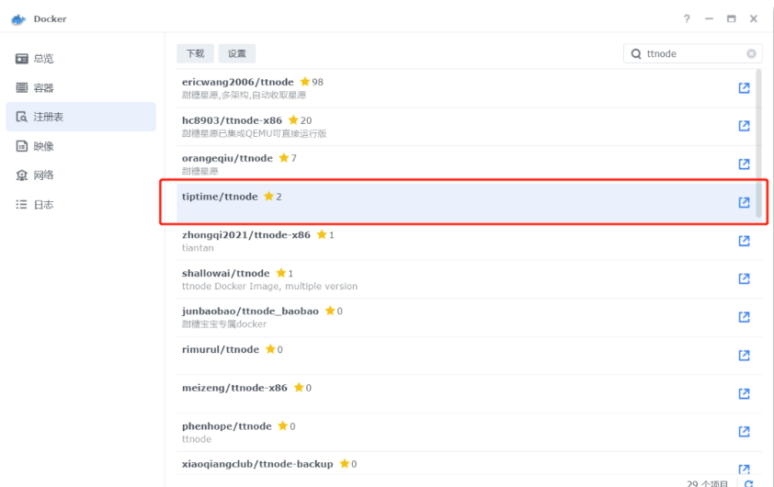Image resolution: width=774 pixels, height=487 pixels.
Task: Show the 日志 log section
Action: point(44,205)
